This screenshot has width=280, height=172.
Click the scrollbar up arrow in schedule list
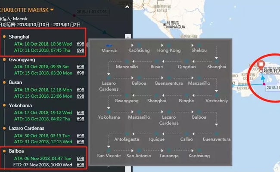point(128,37)
